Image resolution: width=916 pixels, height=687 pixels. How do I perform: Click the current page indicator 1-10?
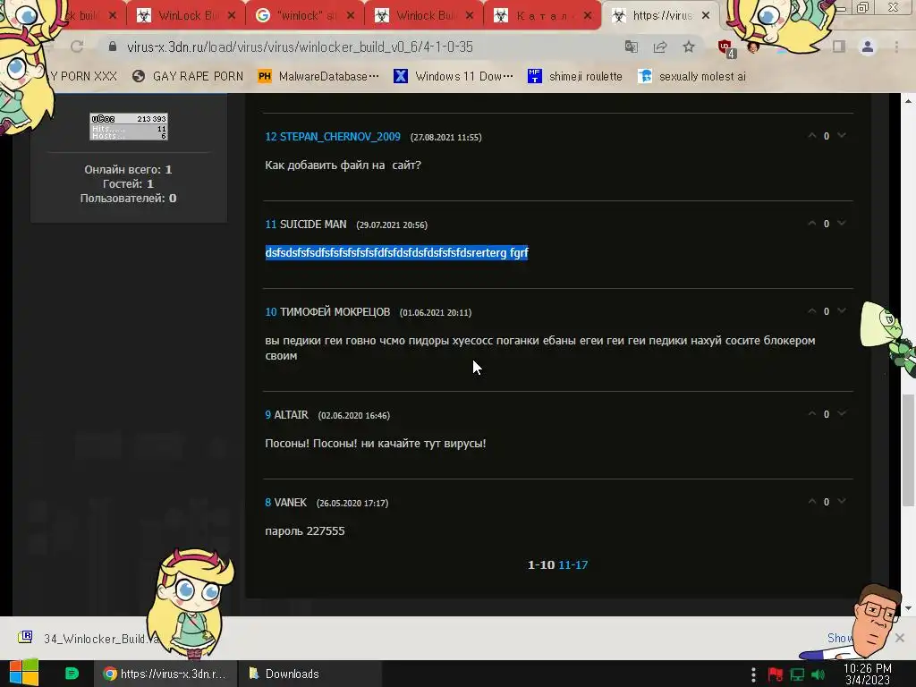click(541, 565)
